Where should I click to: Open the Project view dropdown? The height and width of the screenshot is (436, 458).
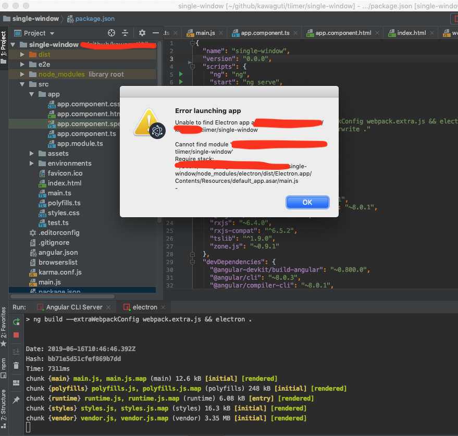point(52,33)
